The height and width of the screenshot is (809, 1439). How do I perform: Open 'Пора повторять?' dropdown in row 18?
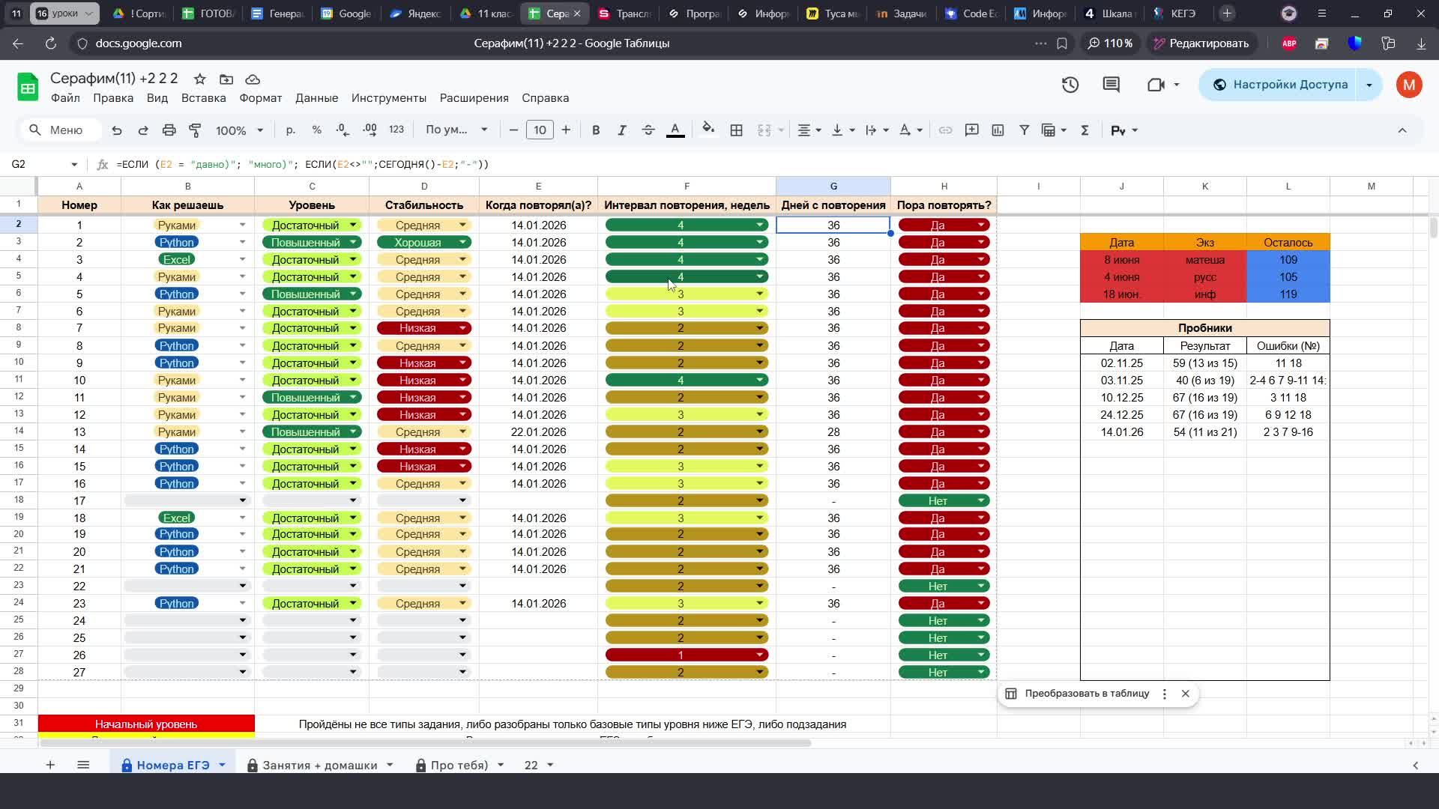point(980,500)
